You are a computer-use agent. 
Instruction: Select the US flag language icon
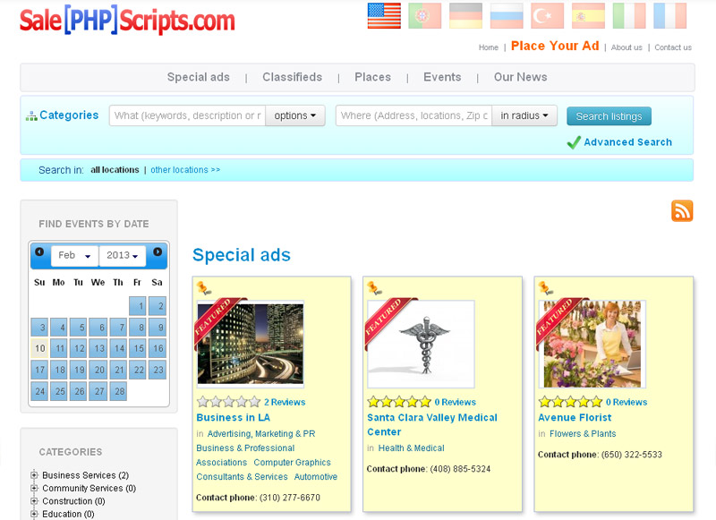coord(384,16)
